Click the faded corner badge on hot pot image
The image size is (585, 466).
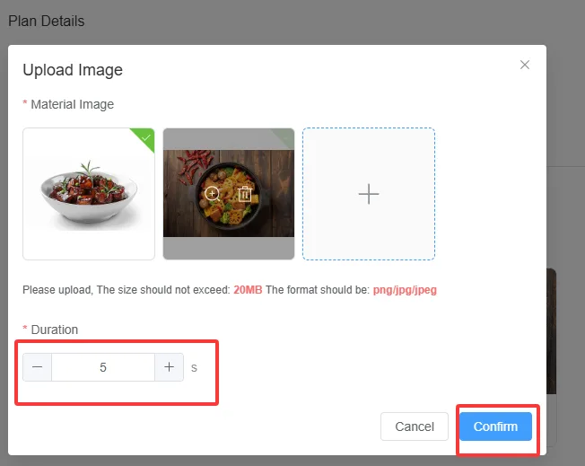pos(285,137)
